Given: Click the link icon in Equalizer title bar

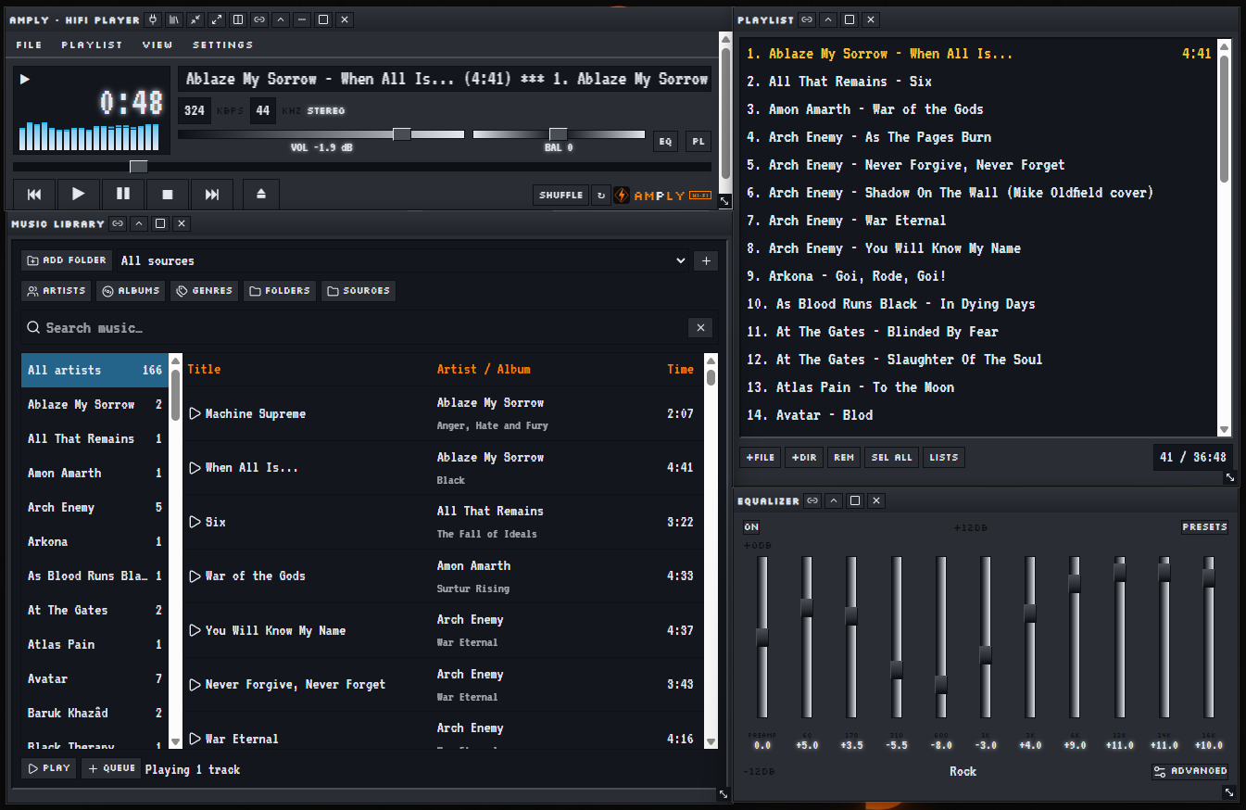Looking at the screenshot, I should (x=812, y=500).
